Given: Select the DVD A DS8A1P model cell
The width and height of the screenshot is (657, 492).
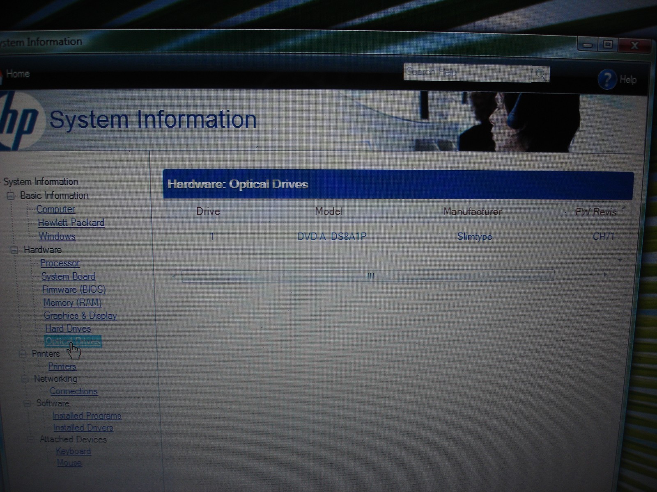Looking at the screenshot, I should click(x=332, y=237).
